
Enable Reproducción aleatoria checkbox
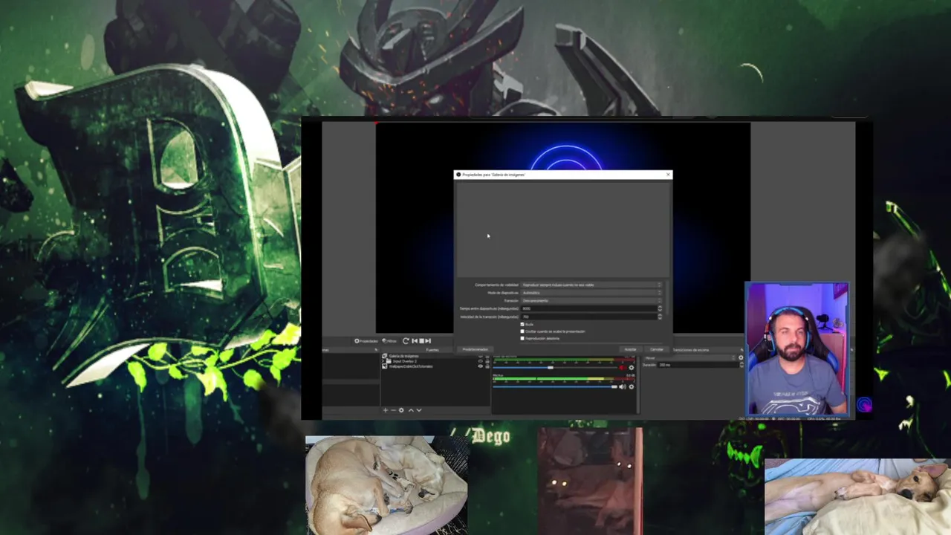[x=522, y=338]
